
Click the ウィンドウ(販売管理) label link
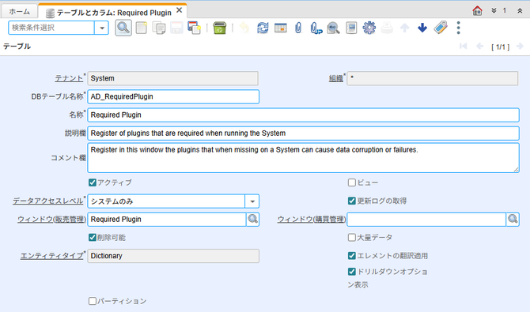tap(51, 219)
